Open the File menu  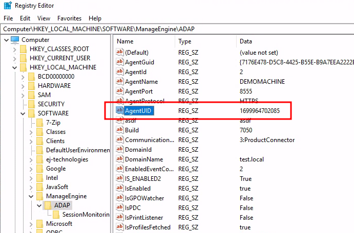click(8, 18)
